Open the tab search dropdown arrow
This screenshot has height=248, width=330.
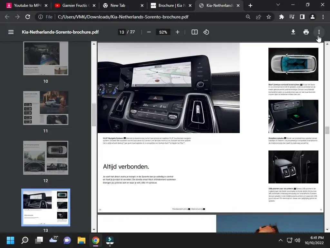pyautogui.click(x=278, y=5)
